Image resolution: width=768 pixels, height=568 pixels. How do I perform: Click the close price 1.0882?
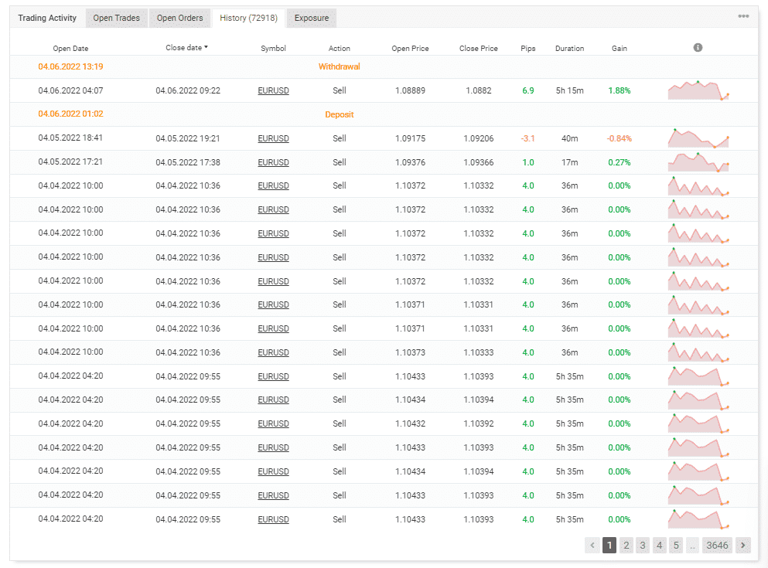point(479,90)
